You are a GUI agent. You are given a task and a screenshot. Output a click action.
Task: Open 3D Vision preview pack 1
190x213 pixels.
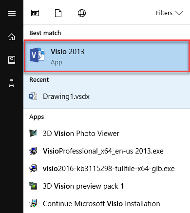[107, 186]
